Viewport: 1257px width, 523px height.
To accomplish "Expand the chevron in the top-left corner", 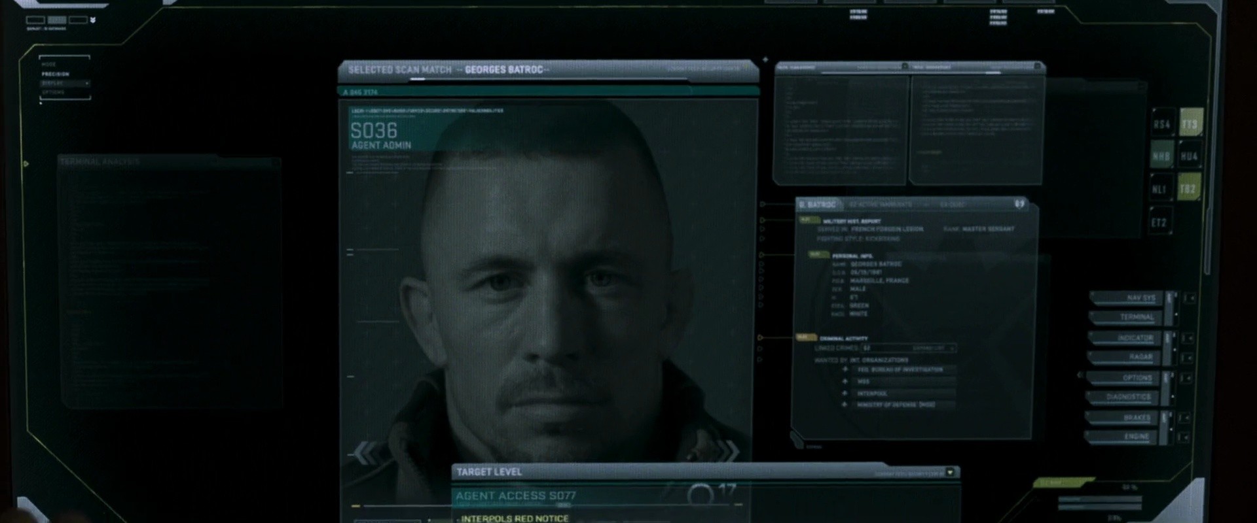I will click(93, 20).
